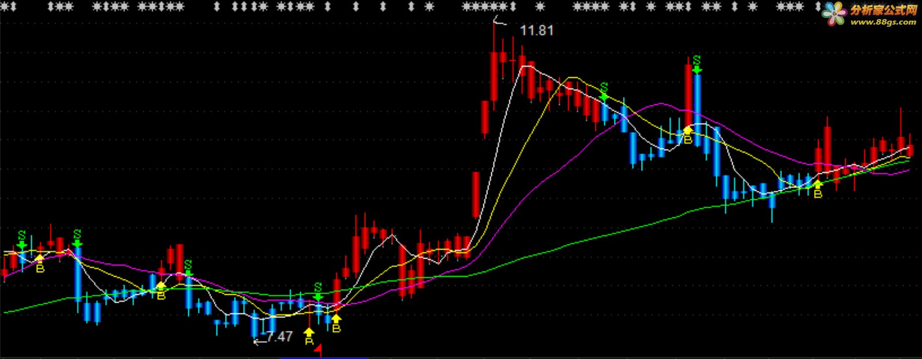
Task: Click the 7.47 low price label
Action: [x=279, y=336]
